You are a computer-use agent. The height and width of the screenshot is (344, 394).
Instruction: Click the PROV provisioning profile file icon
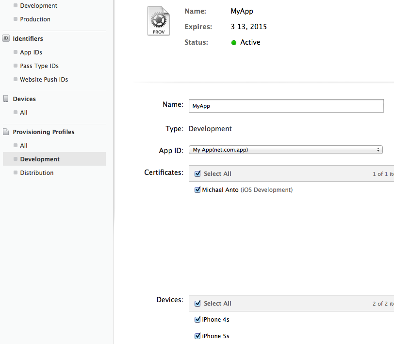click(x=159, y=21)
